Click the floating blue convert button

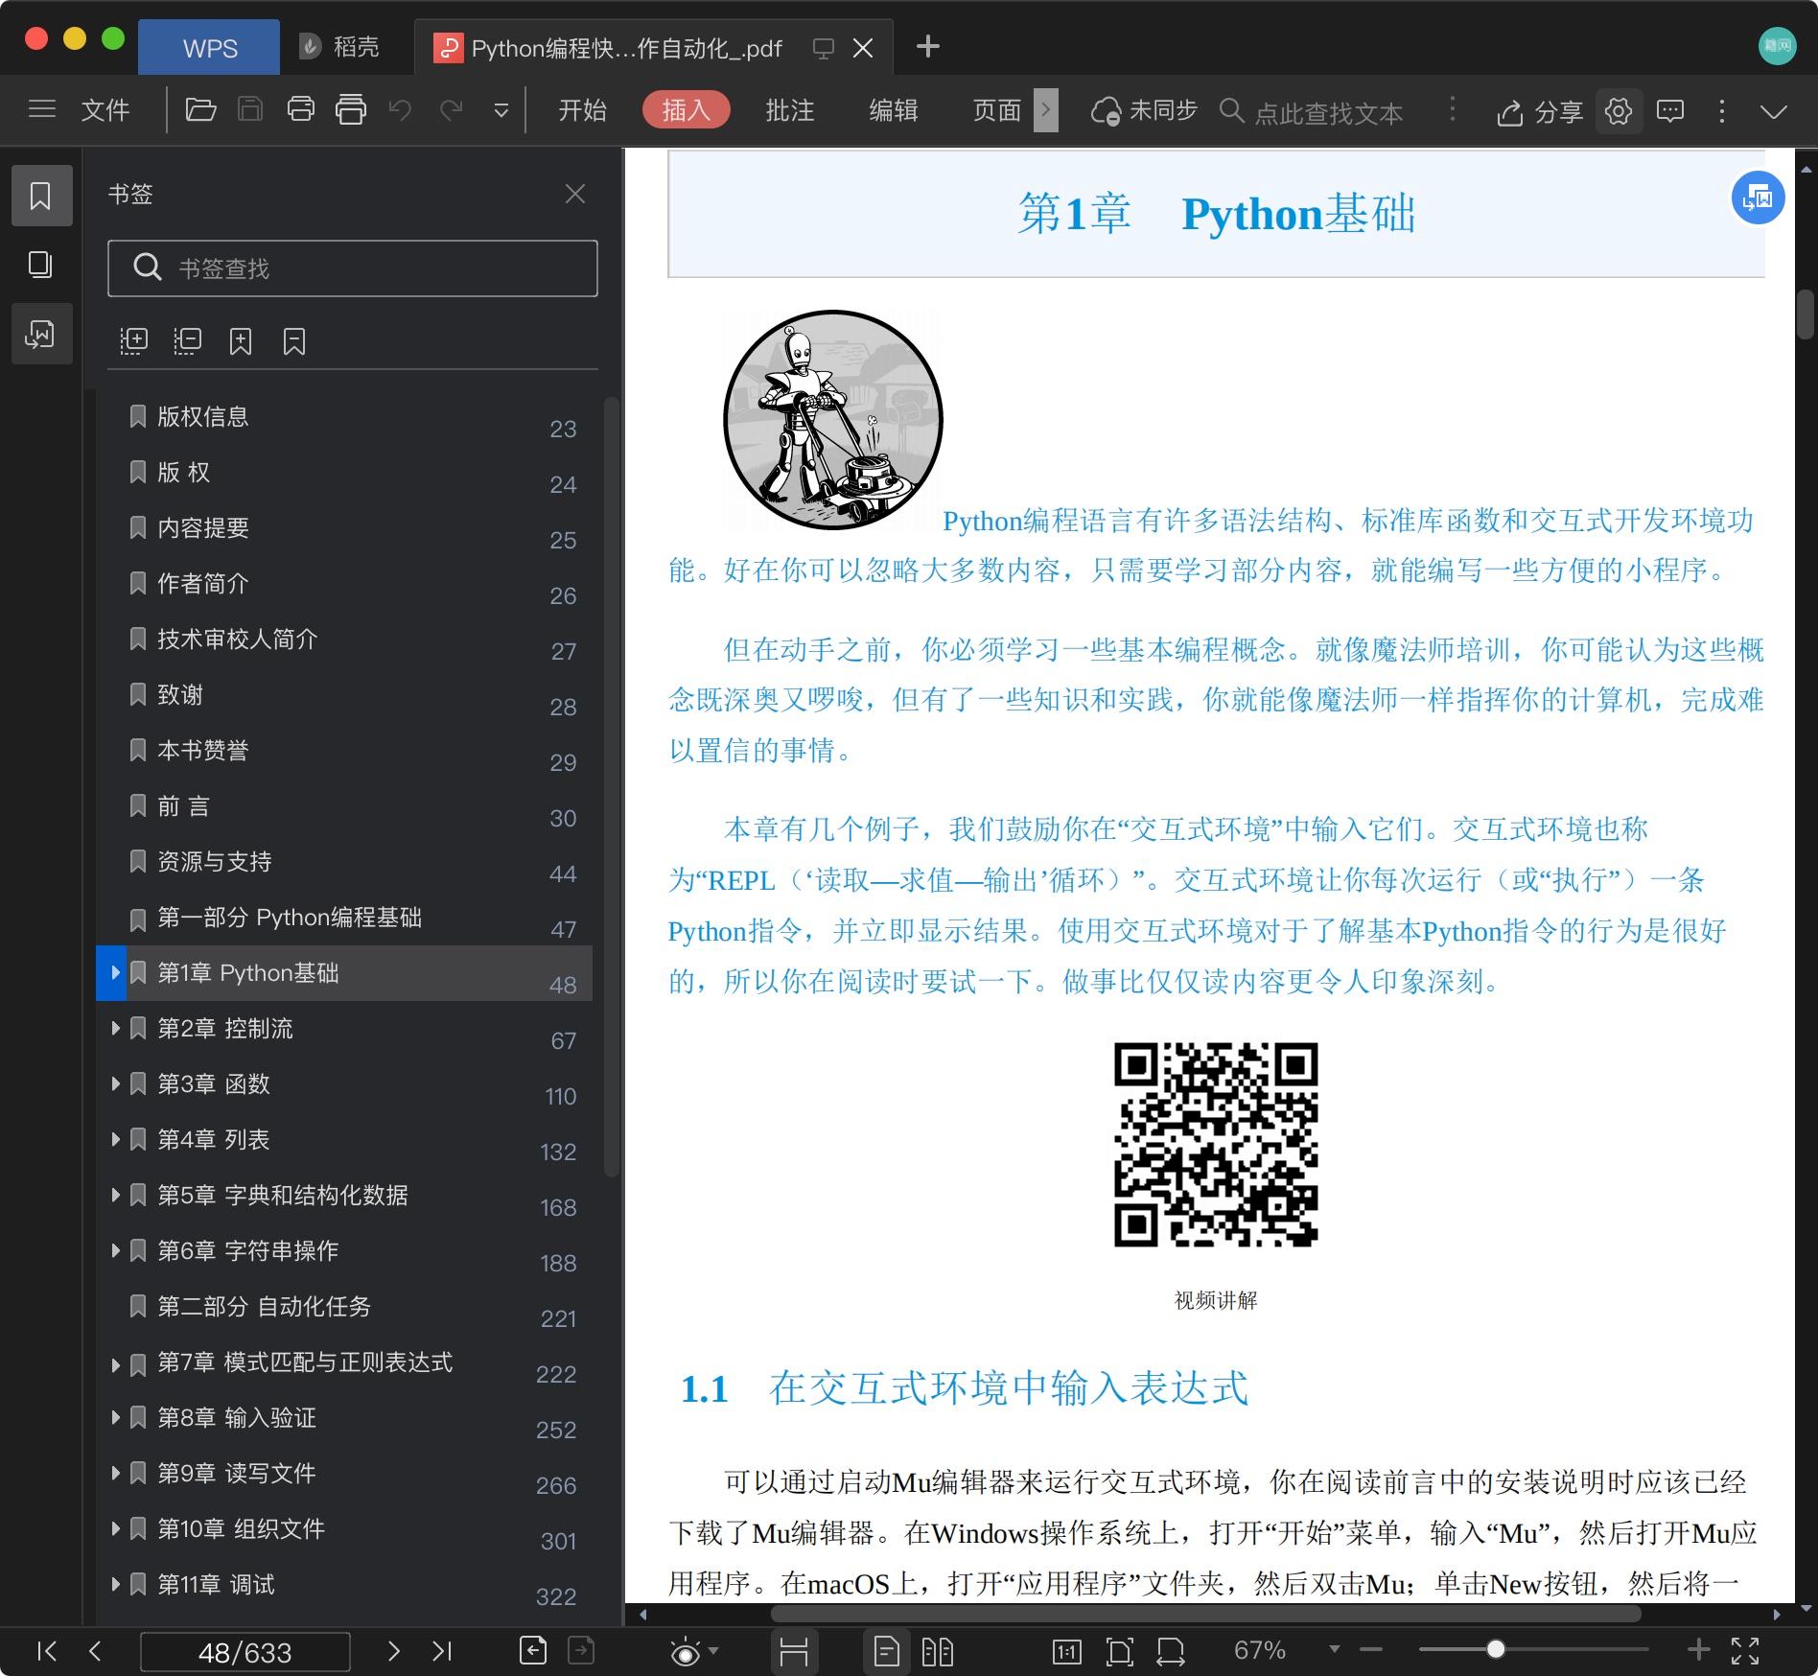tap(1758, 198)
